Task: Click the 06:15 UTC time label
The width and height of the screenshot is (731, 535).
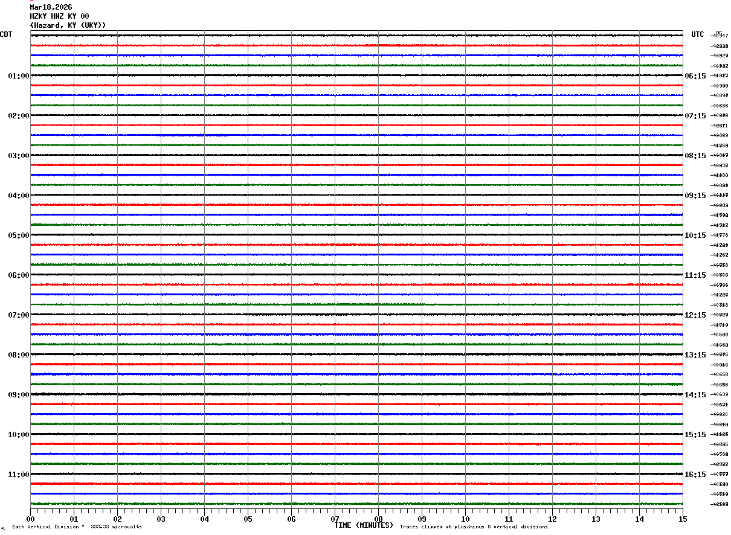Action: coord(695,76)
